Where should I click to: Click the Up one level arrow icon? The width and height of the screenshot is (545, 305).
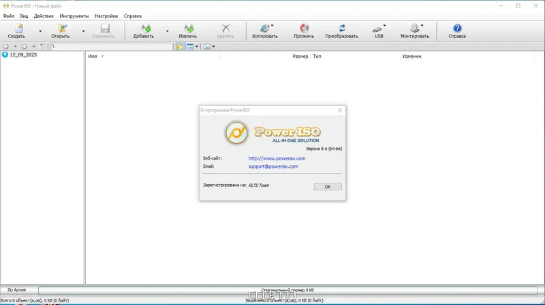(x=42, y=46)
